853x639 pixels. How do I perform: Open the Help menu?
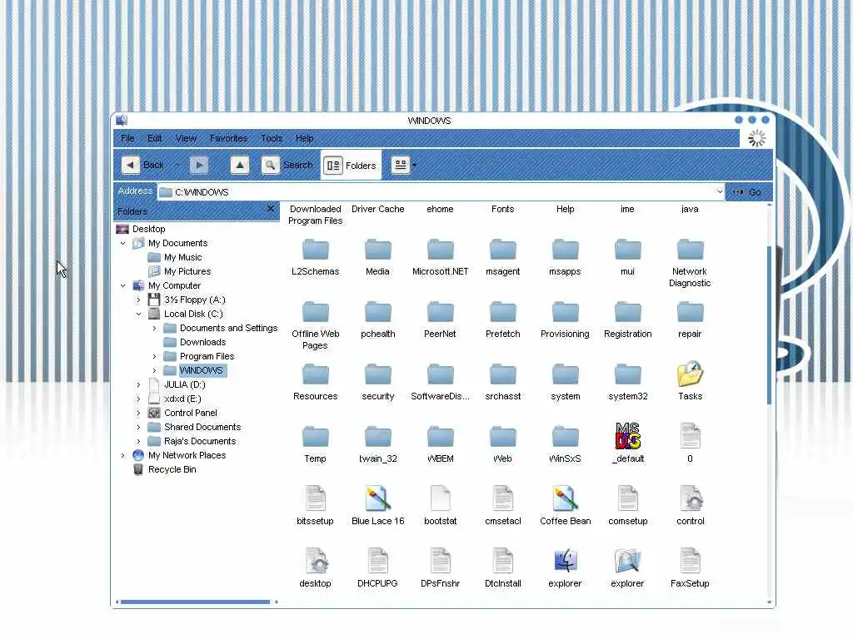[x=304, y=138]
